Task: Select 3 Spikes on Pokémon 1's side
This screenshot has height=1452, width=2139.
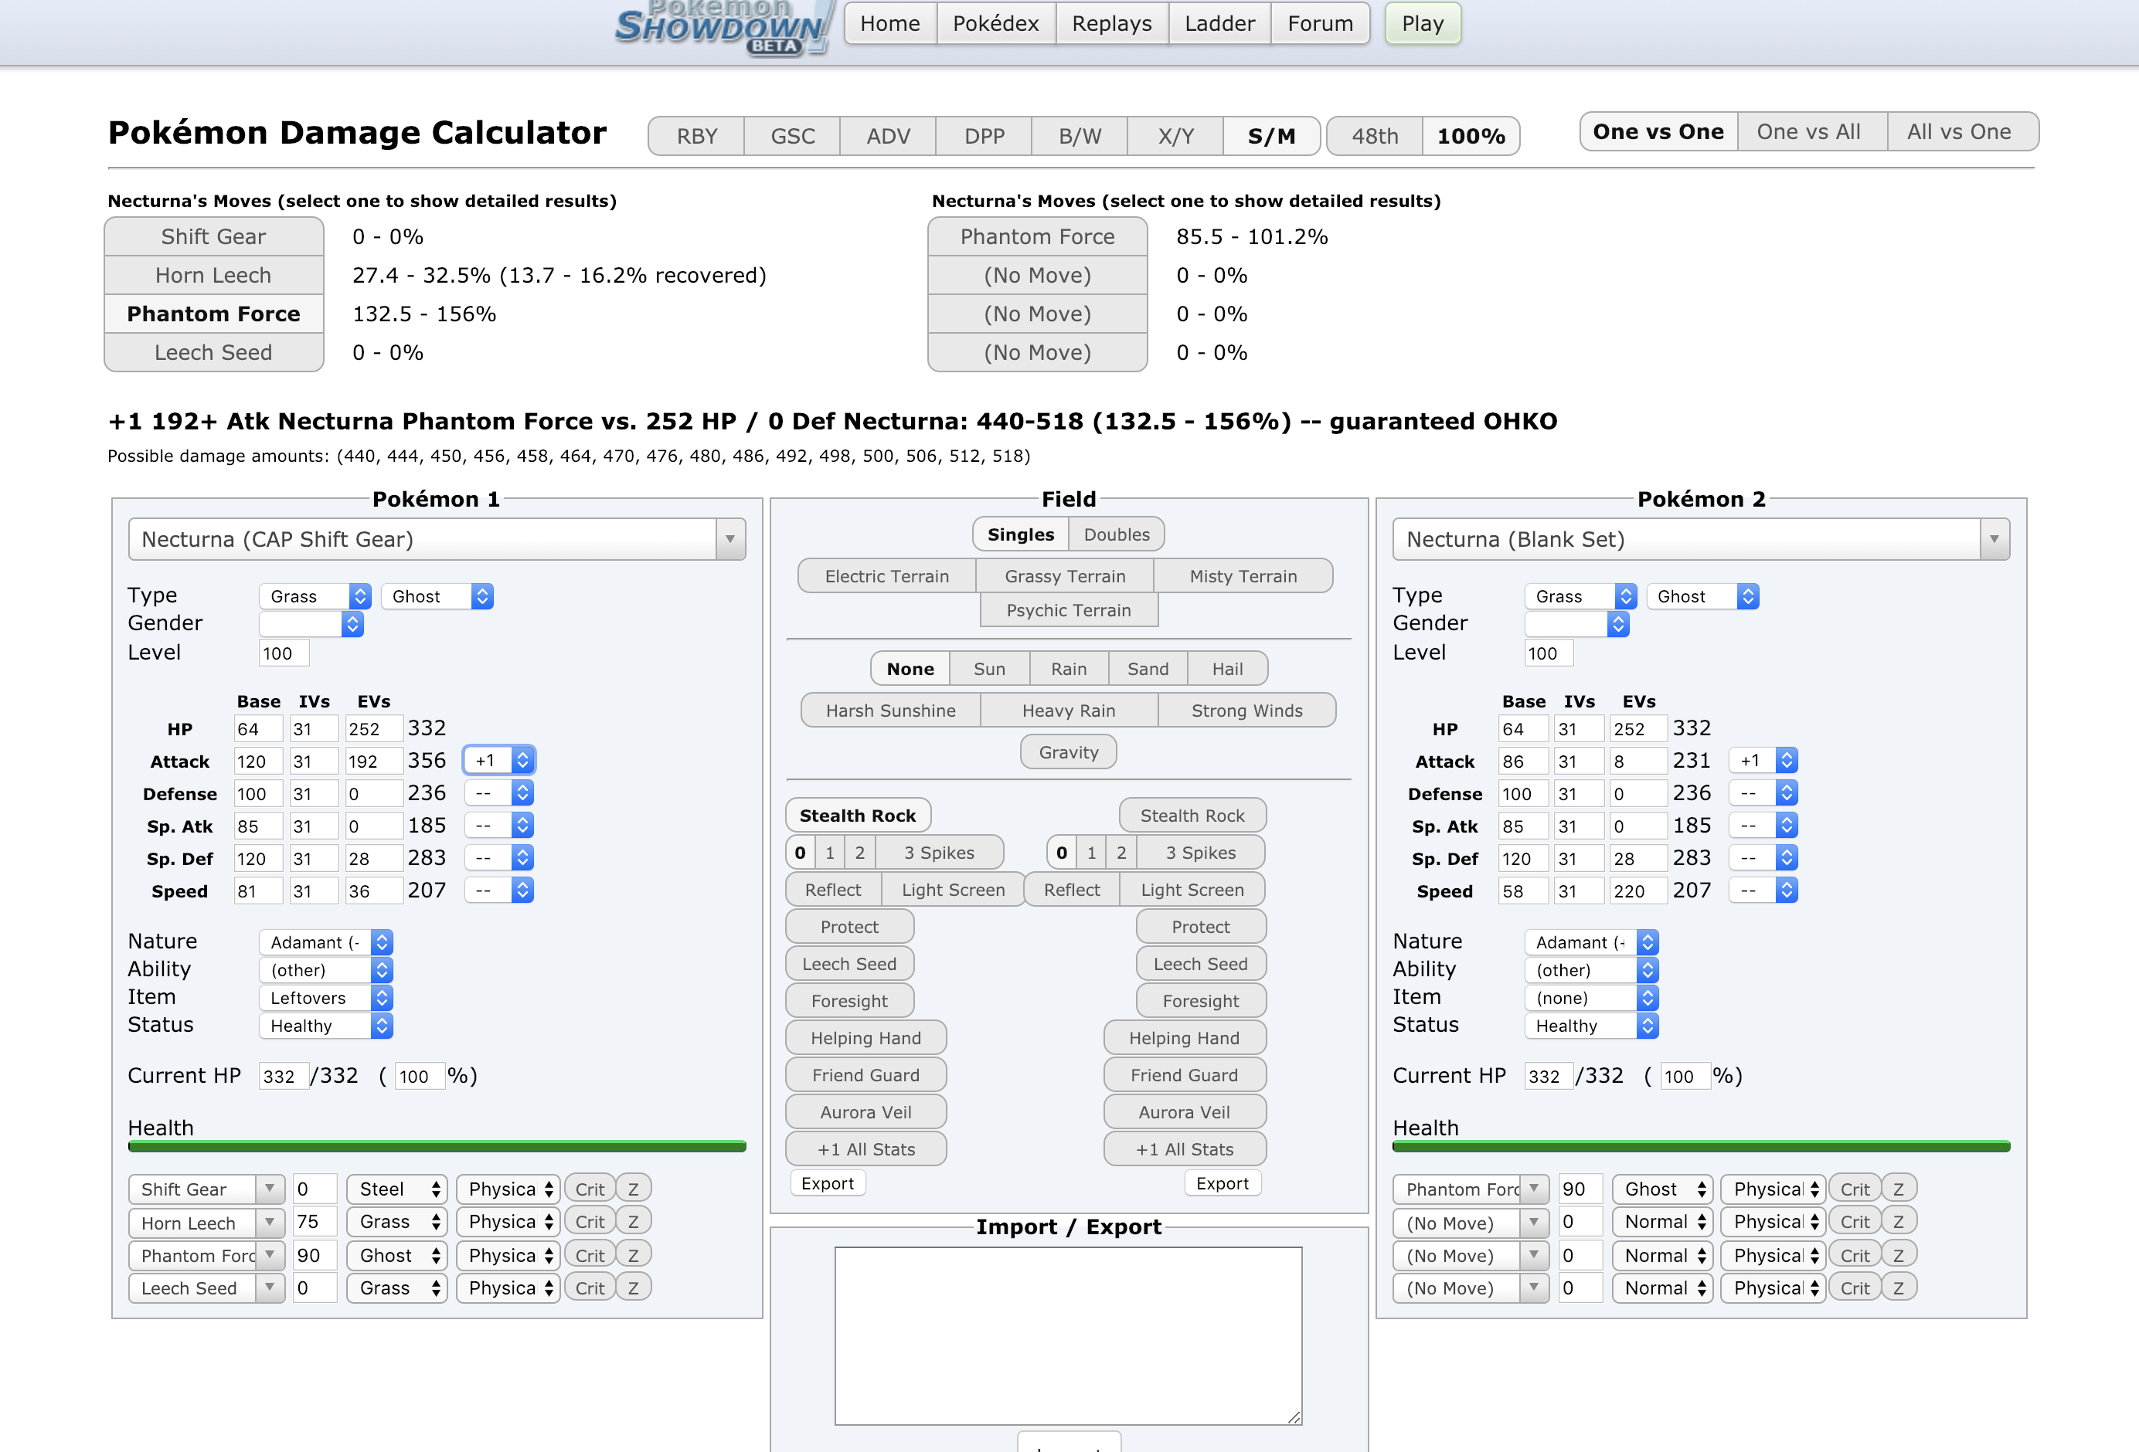Action: 939,853
